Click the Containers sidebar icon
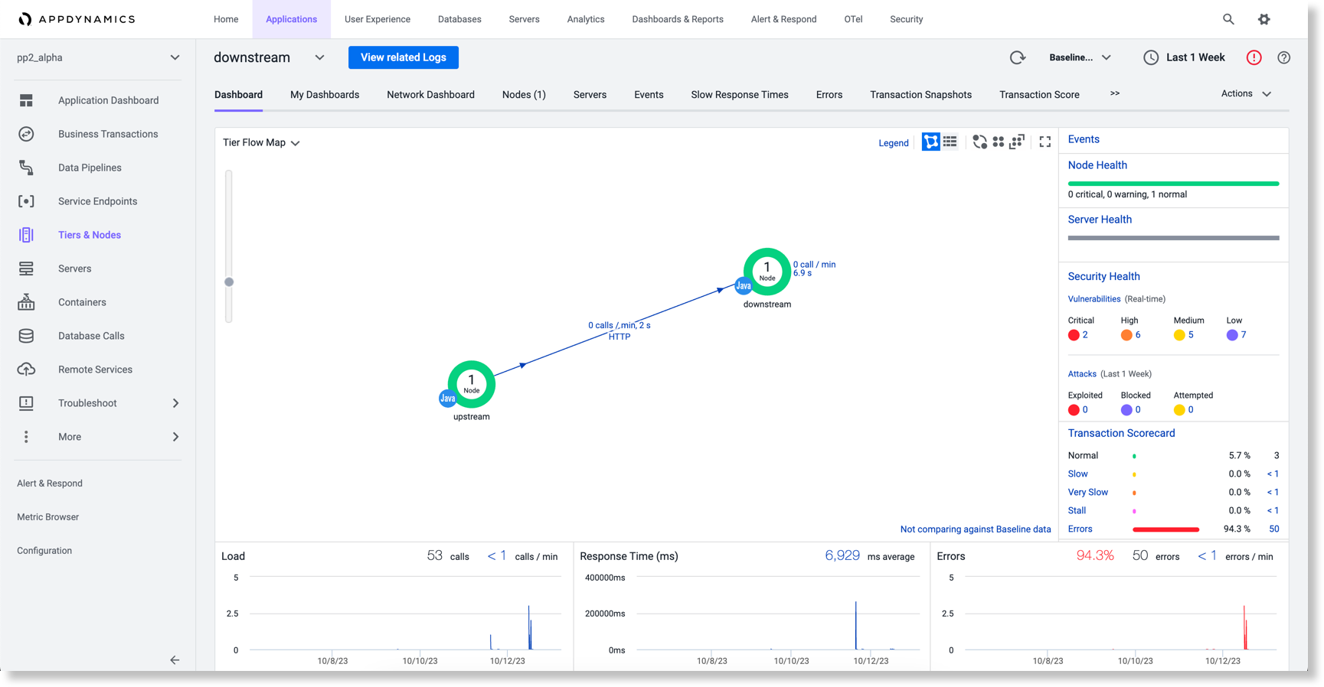The height and width of the screenshot is (687, 1324). 26,302
